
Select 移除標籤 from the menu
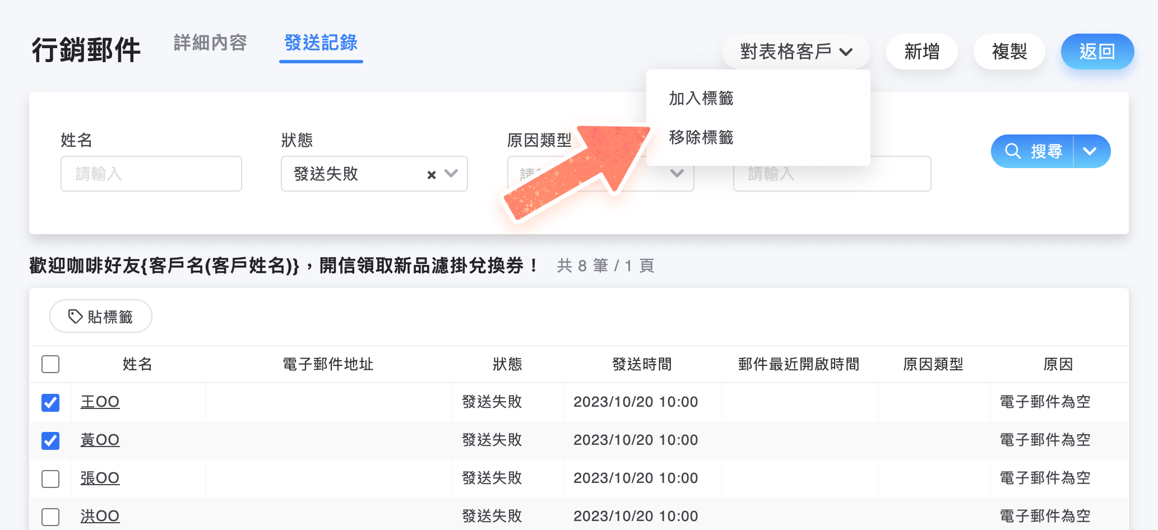[x=701, y=138]
